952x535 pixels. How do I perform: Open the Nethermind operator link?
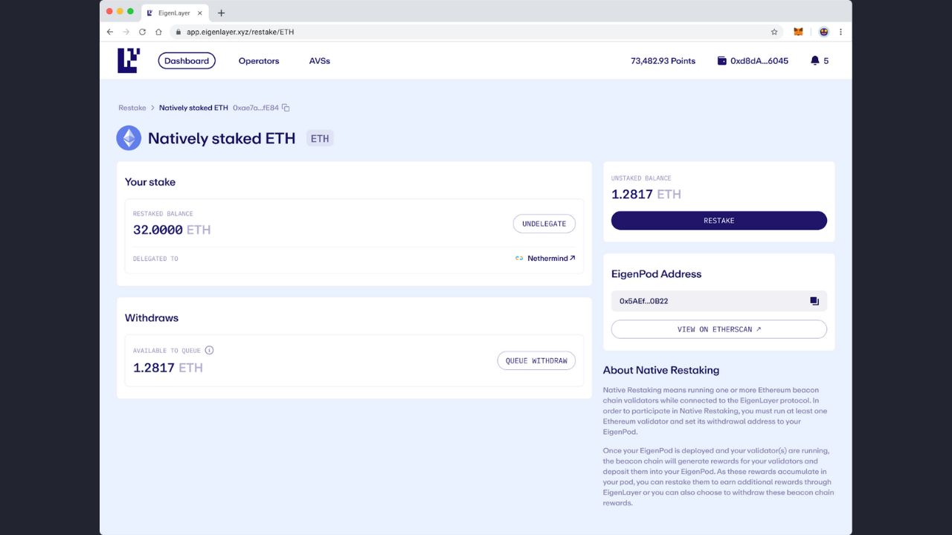[551, 259]
